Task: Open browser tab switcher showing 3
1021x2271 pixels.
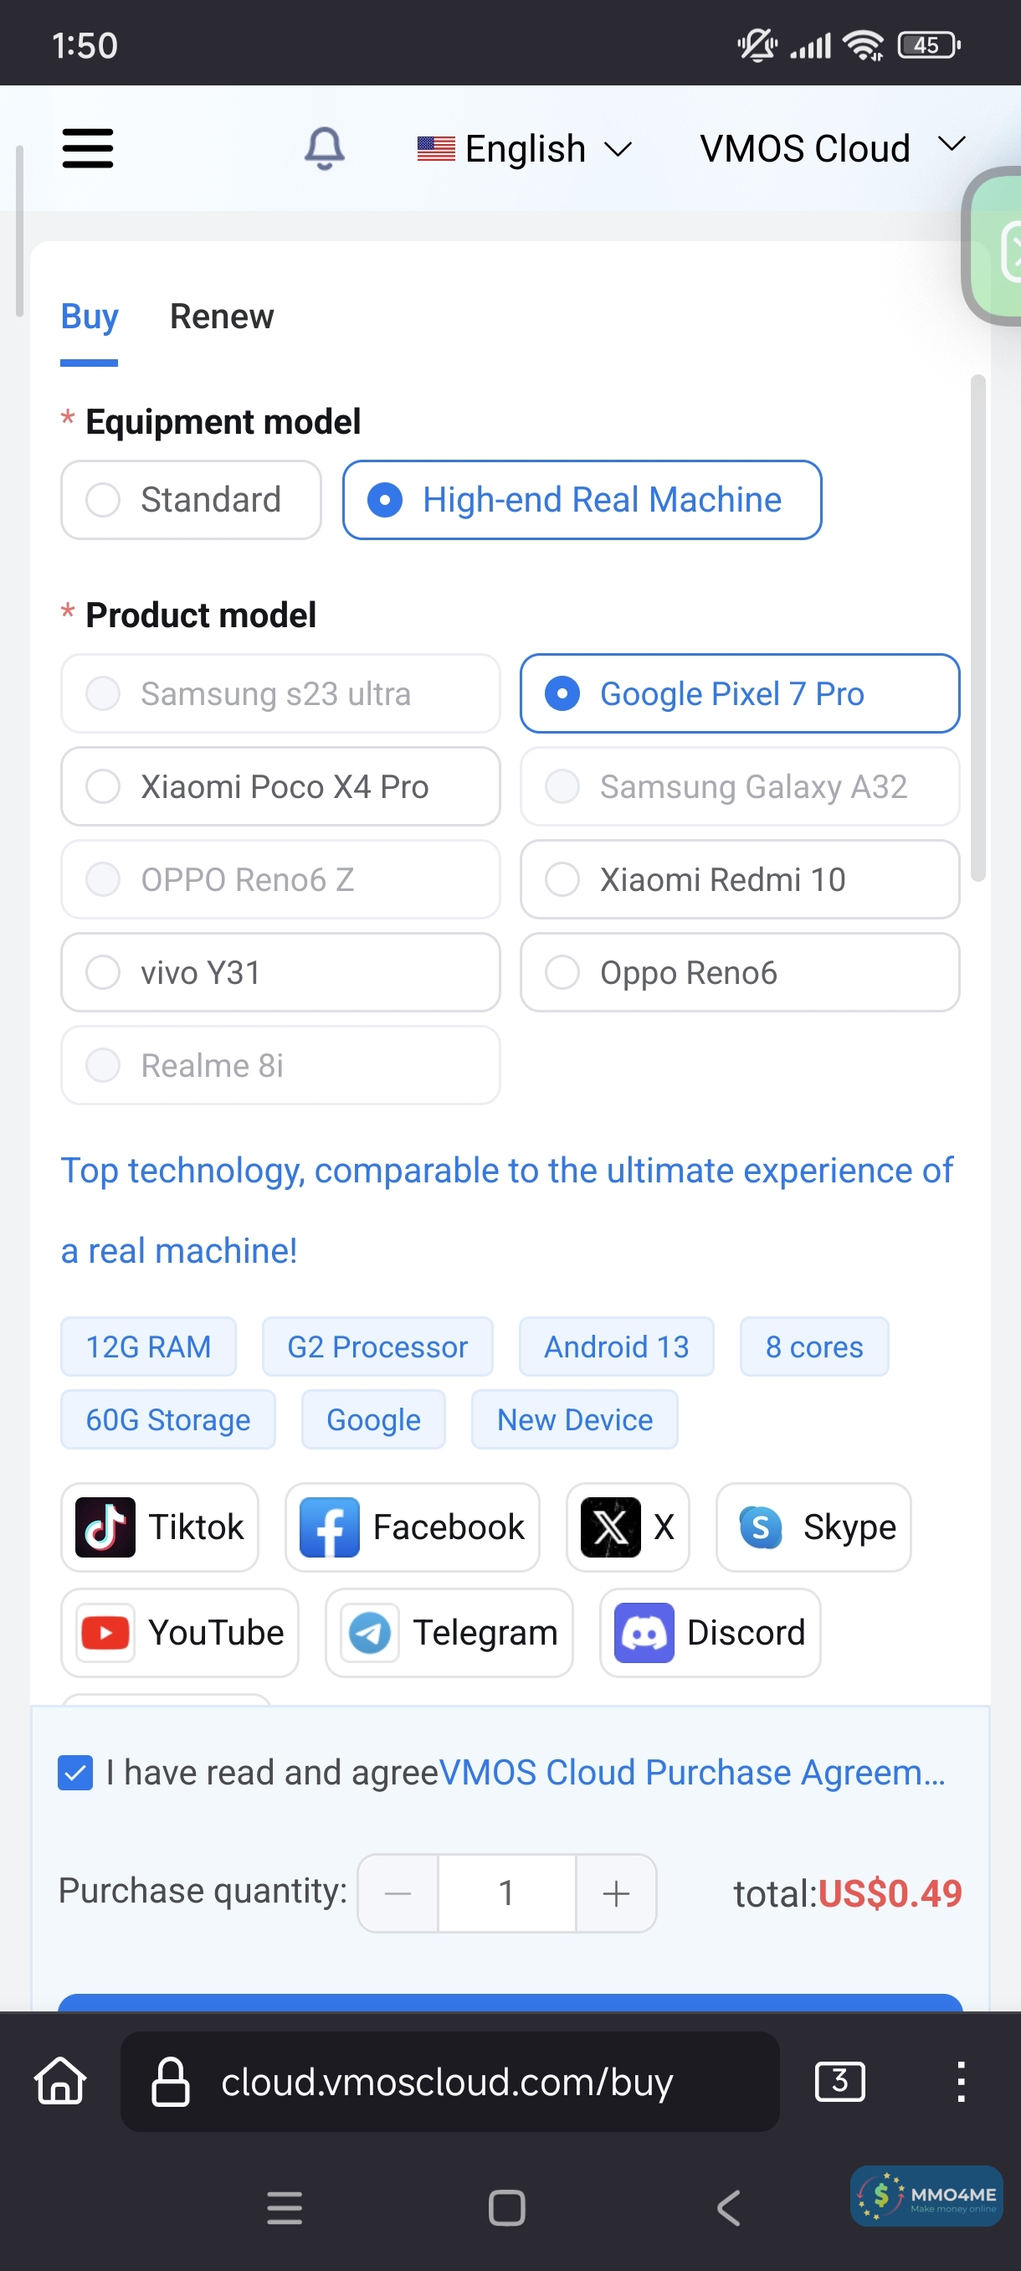Action: point(839,2082)
